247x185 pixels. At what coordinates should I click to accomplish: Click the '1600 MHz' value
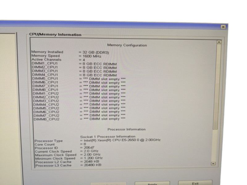[x=92, y=56]
